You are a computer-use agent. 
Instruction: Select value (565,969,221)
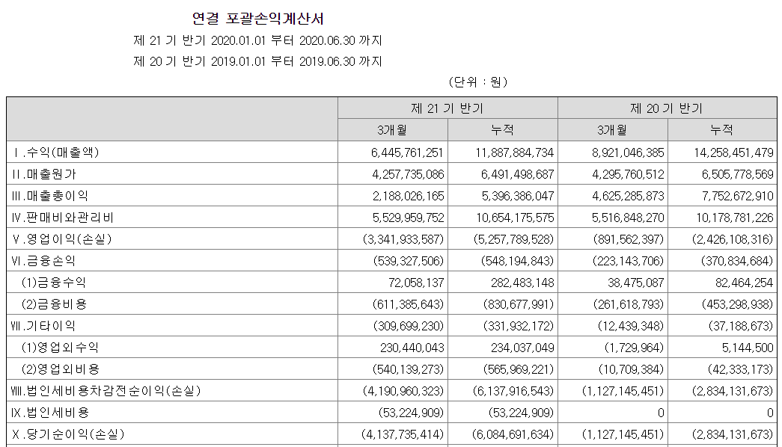[x=518, y=369]
